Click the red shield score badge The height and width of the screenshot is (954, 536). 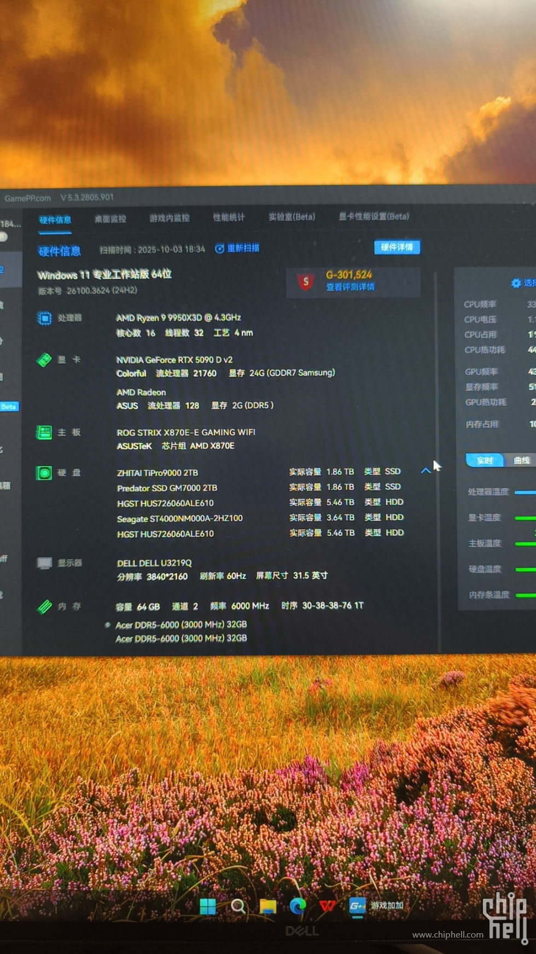[306, 282]
